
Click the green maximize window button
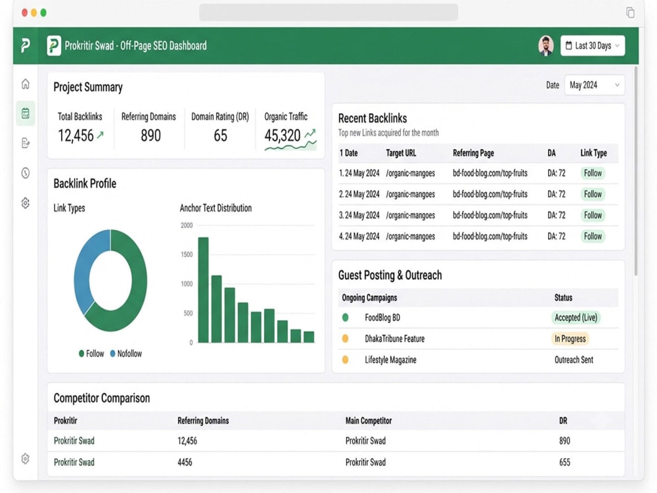coord(43,12)
